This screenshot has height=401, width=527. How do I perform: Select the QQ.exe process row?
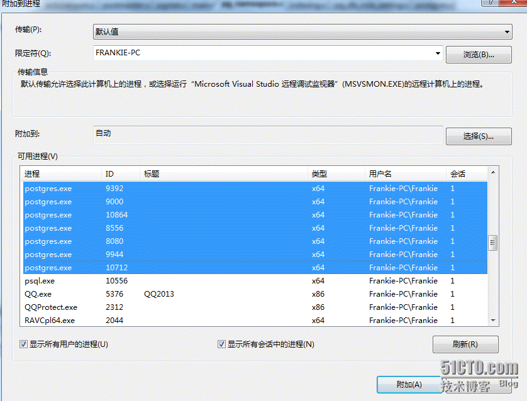255,294
